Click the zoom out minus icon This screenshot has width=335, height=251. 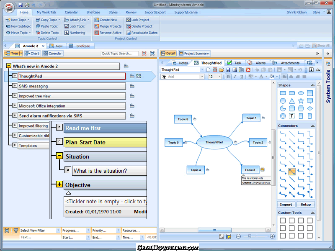tap(238, 236)
